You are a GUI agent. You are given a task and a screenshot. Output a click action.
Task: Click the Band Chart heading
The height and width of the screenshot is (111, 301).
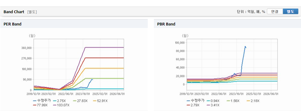pos(14,12)
